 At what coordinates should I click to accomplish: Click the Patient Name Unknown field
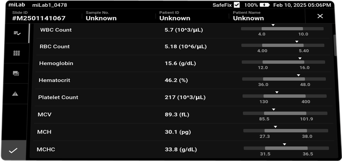248,18
